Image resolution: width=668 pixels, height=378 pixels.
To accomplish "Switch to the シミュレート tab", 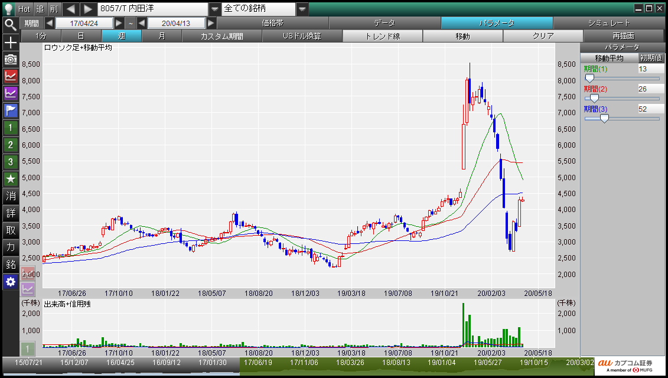I will 608,23.
